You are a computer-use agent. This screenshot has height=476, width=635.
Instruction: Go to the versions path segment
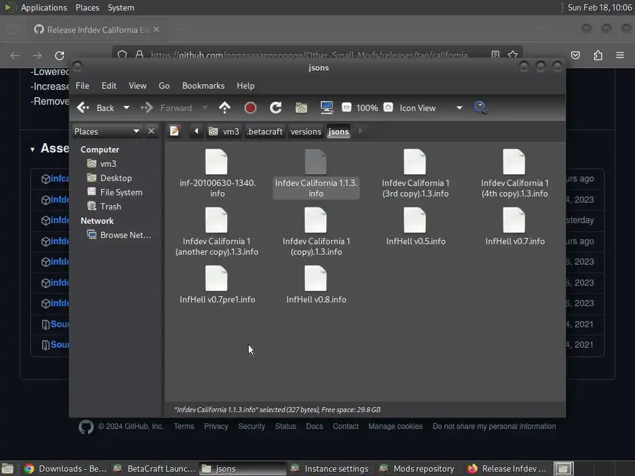click(306, 131)
